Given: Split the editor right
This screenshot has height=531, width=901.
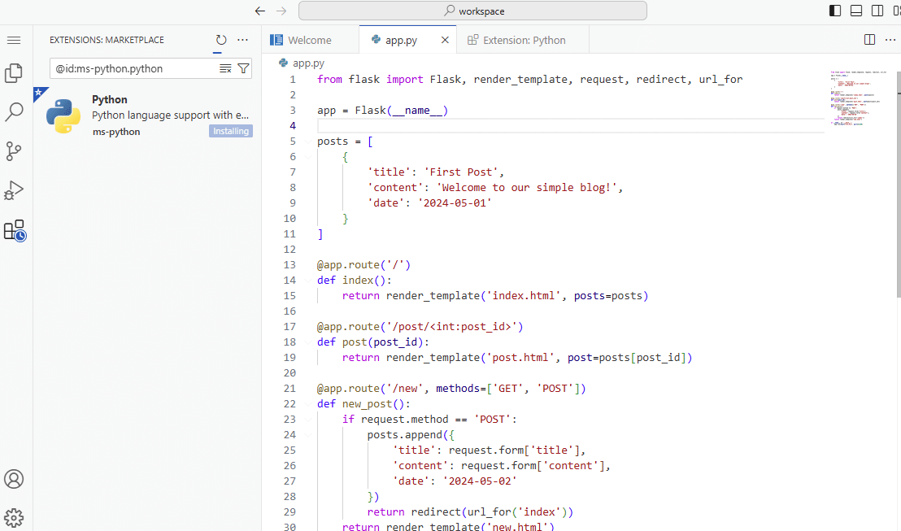Looking at the screenshot, I should (870, 40).
